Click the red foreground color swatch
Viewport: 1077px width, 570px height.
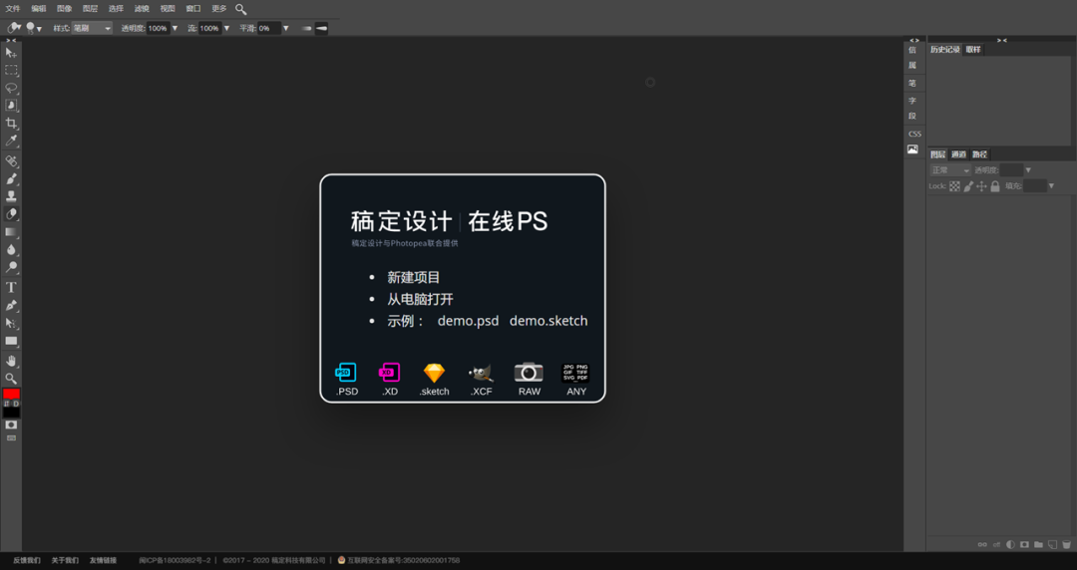[11, 395]
